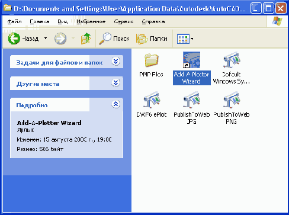The width and height of the screenshot is (289, 215).
Task: Open the Search (Поиск) tool
Action: pyautogui.click(x=114, y=38)
